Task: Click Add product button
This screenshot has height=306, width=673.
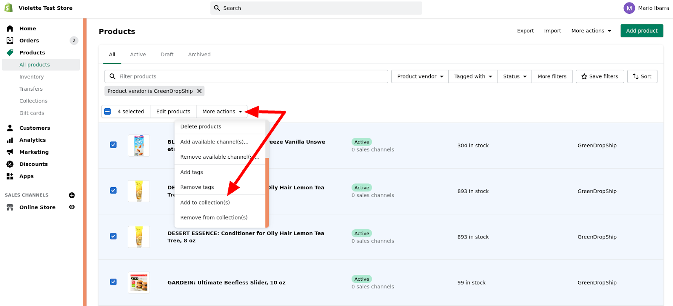Action: 641,31
